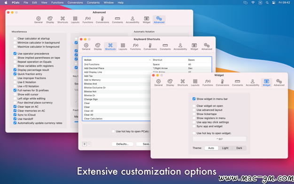The image size is (294, 184).
Task: Open the Window menu
Action: click(x=108, y=3)
